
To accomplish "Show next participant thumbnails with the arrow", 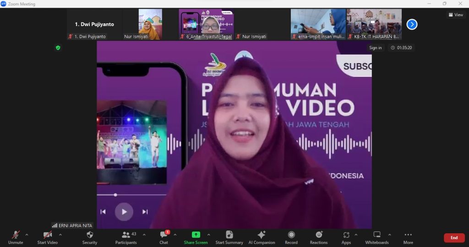I will [412, 24].
